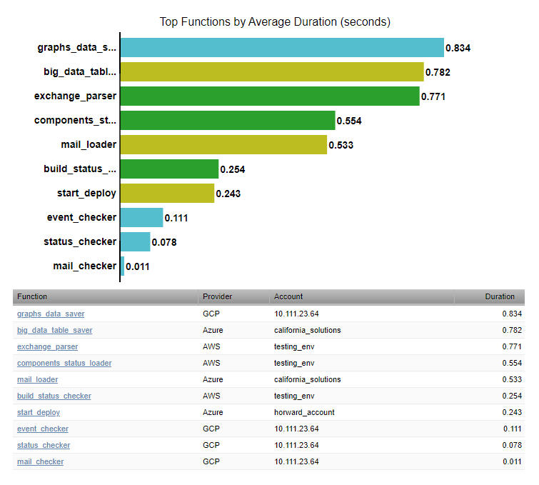Click the 'mail_loader' chart axis label
This screenshot has height=485, width=539.
[89, 144]
